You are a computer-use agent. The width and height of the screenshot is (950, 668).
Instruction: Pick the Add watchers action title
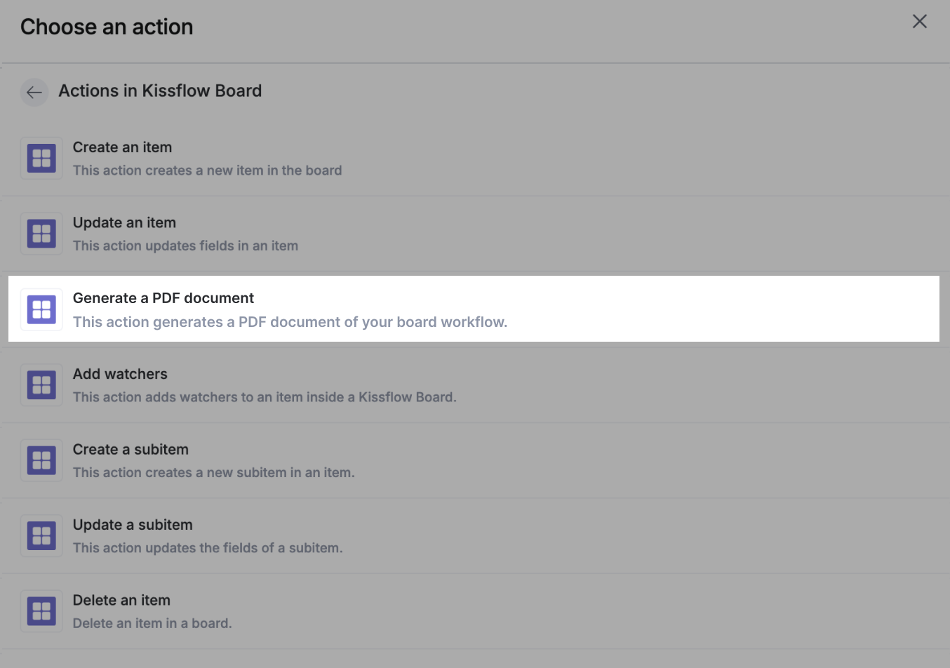point(120,374)
